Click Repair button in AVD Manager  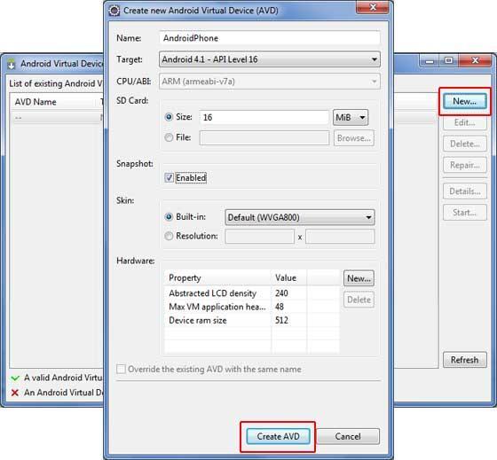pos(465,165)
